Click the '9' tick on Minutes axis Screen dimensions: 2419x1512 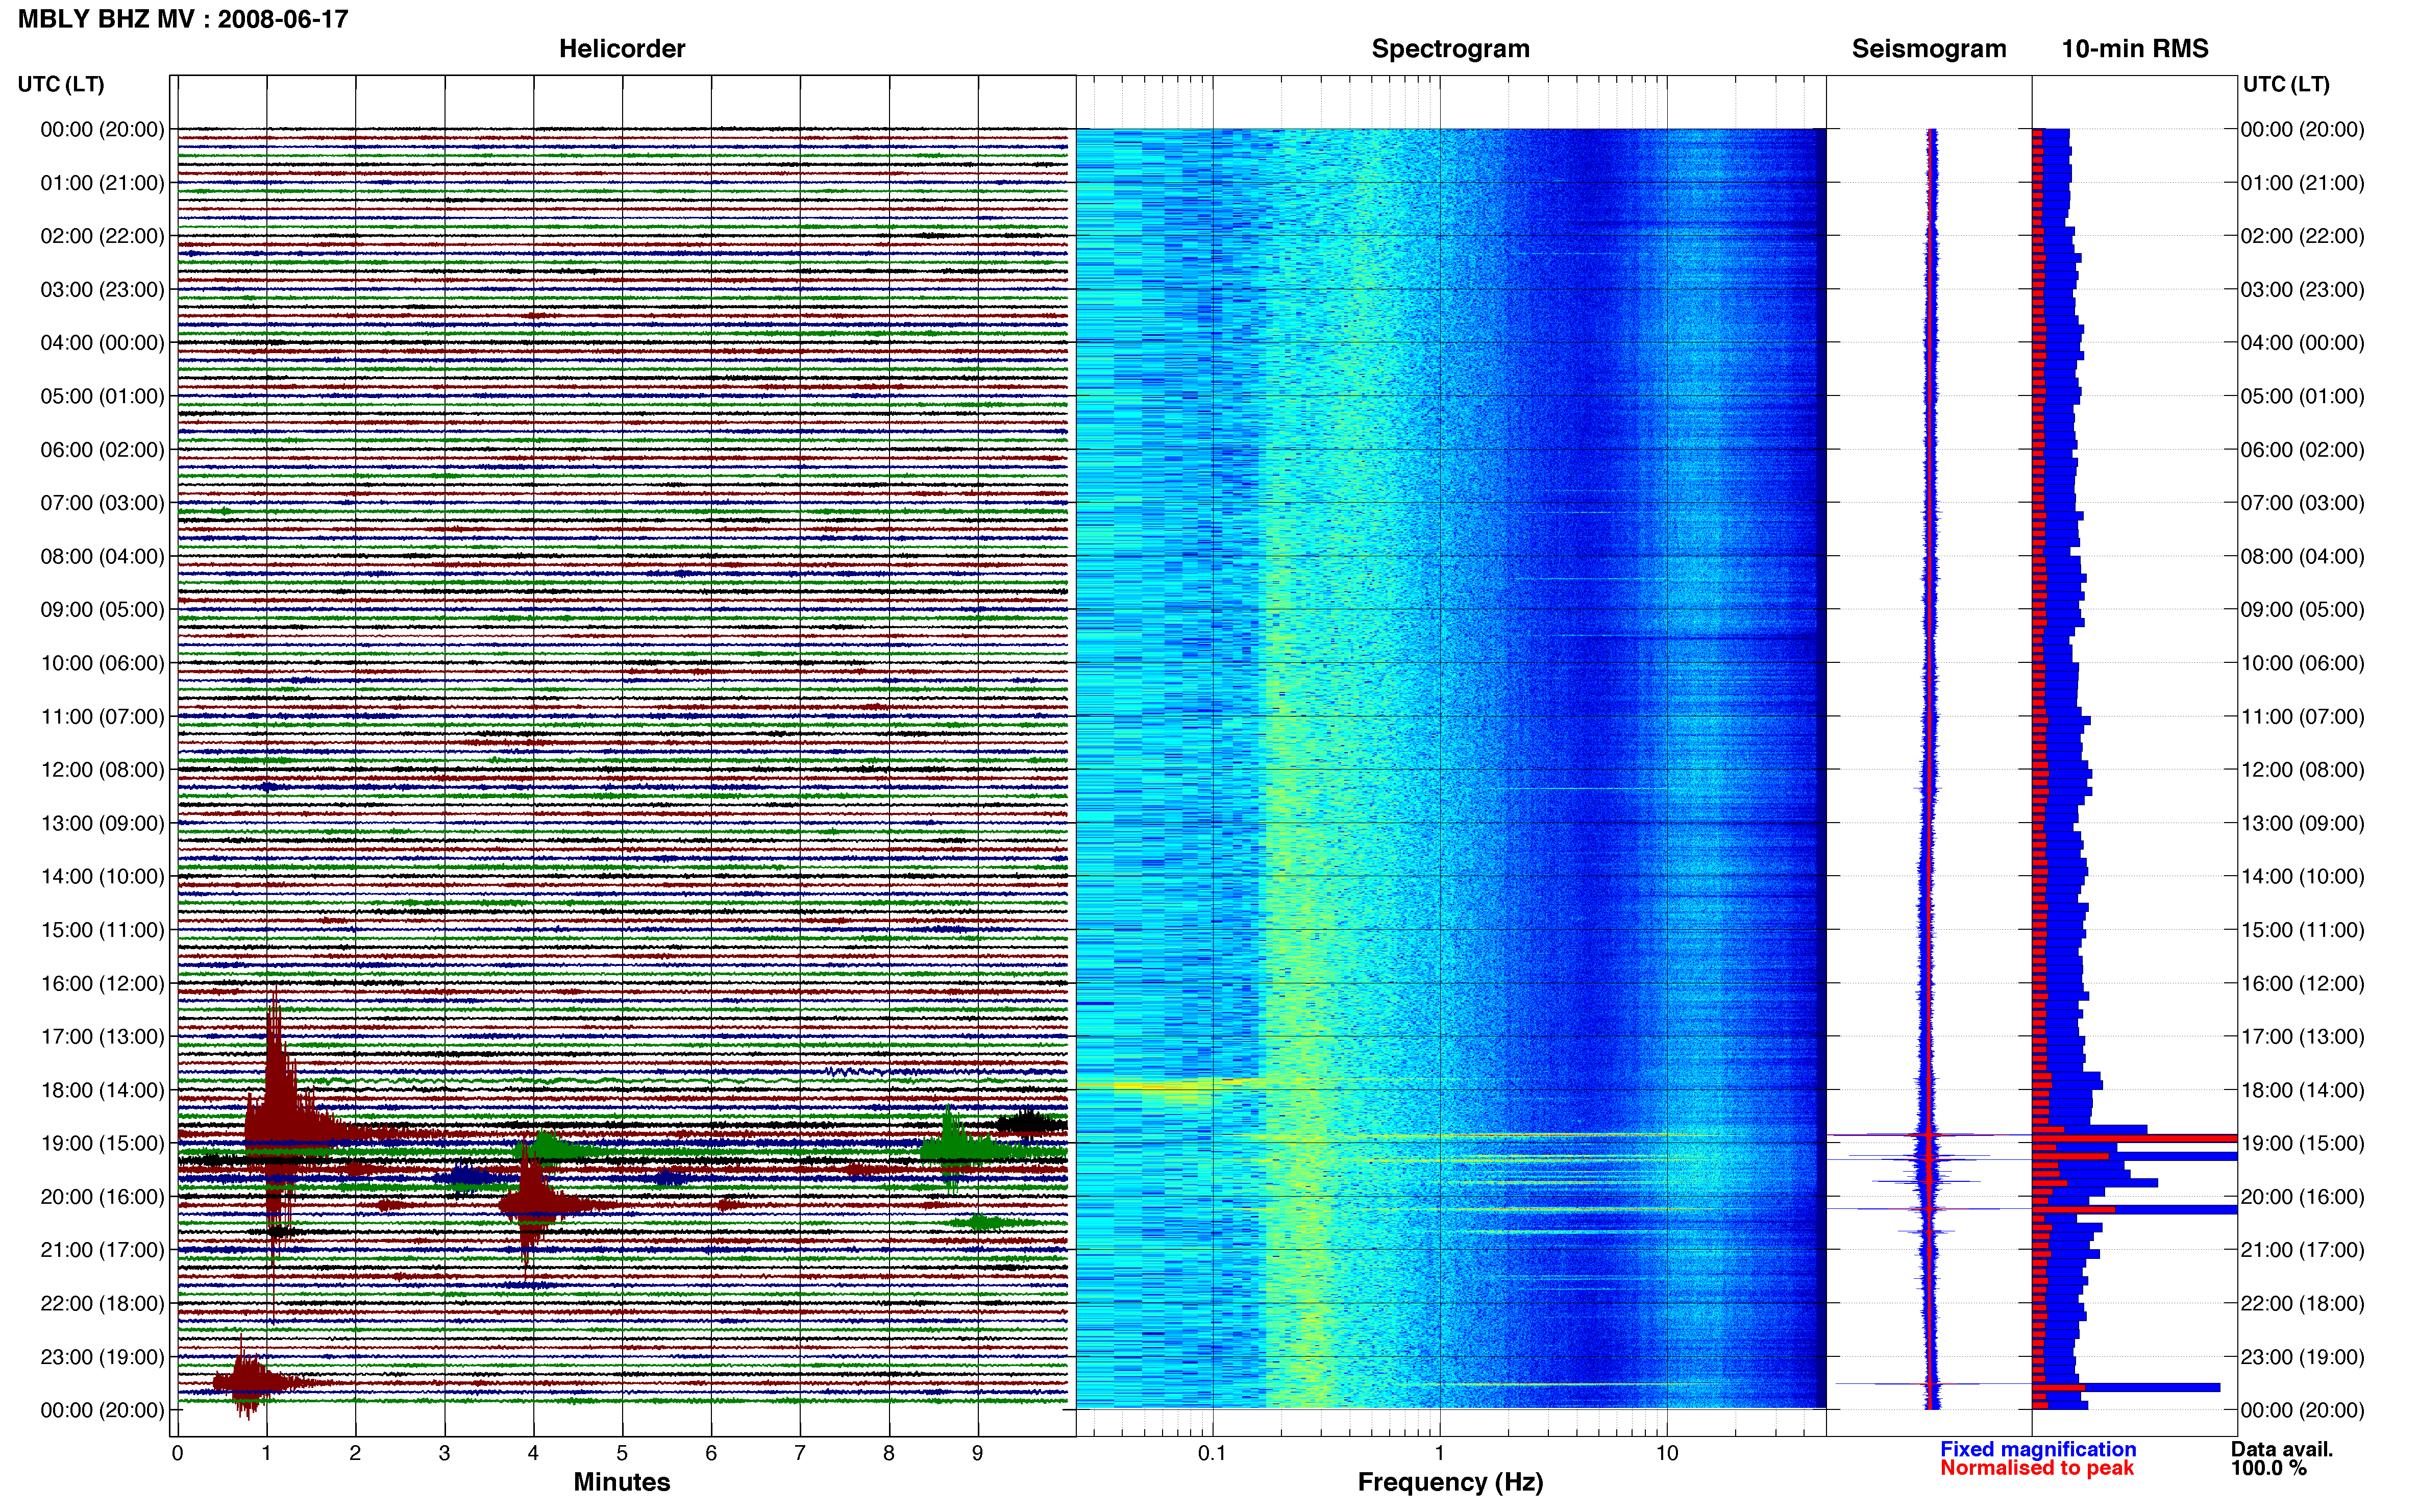coord(978,1453)
